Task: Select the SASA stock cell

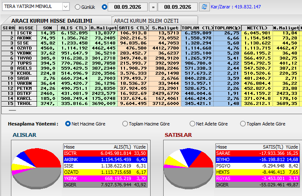Action: [x=26, y=78]
